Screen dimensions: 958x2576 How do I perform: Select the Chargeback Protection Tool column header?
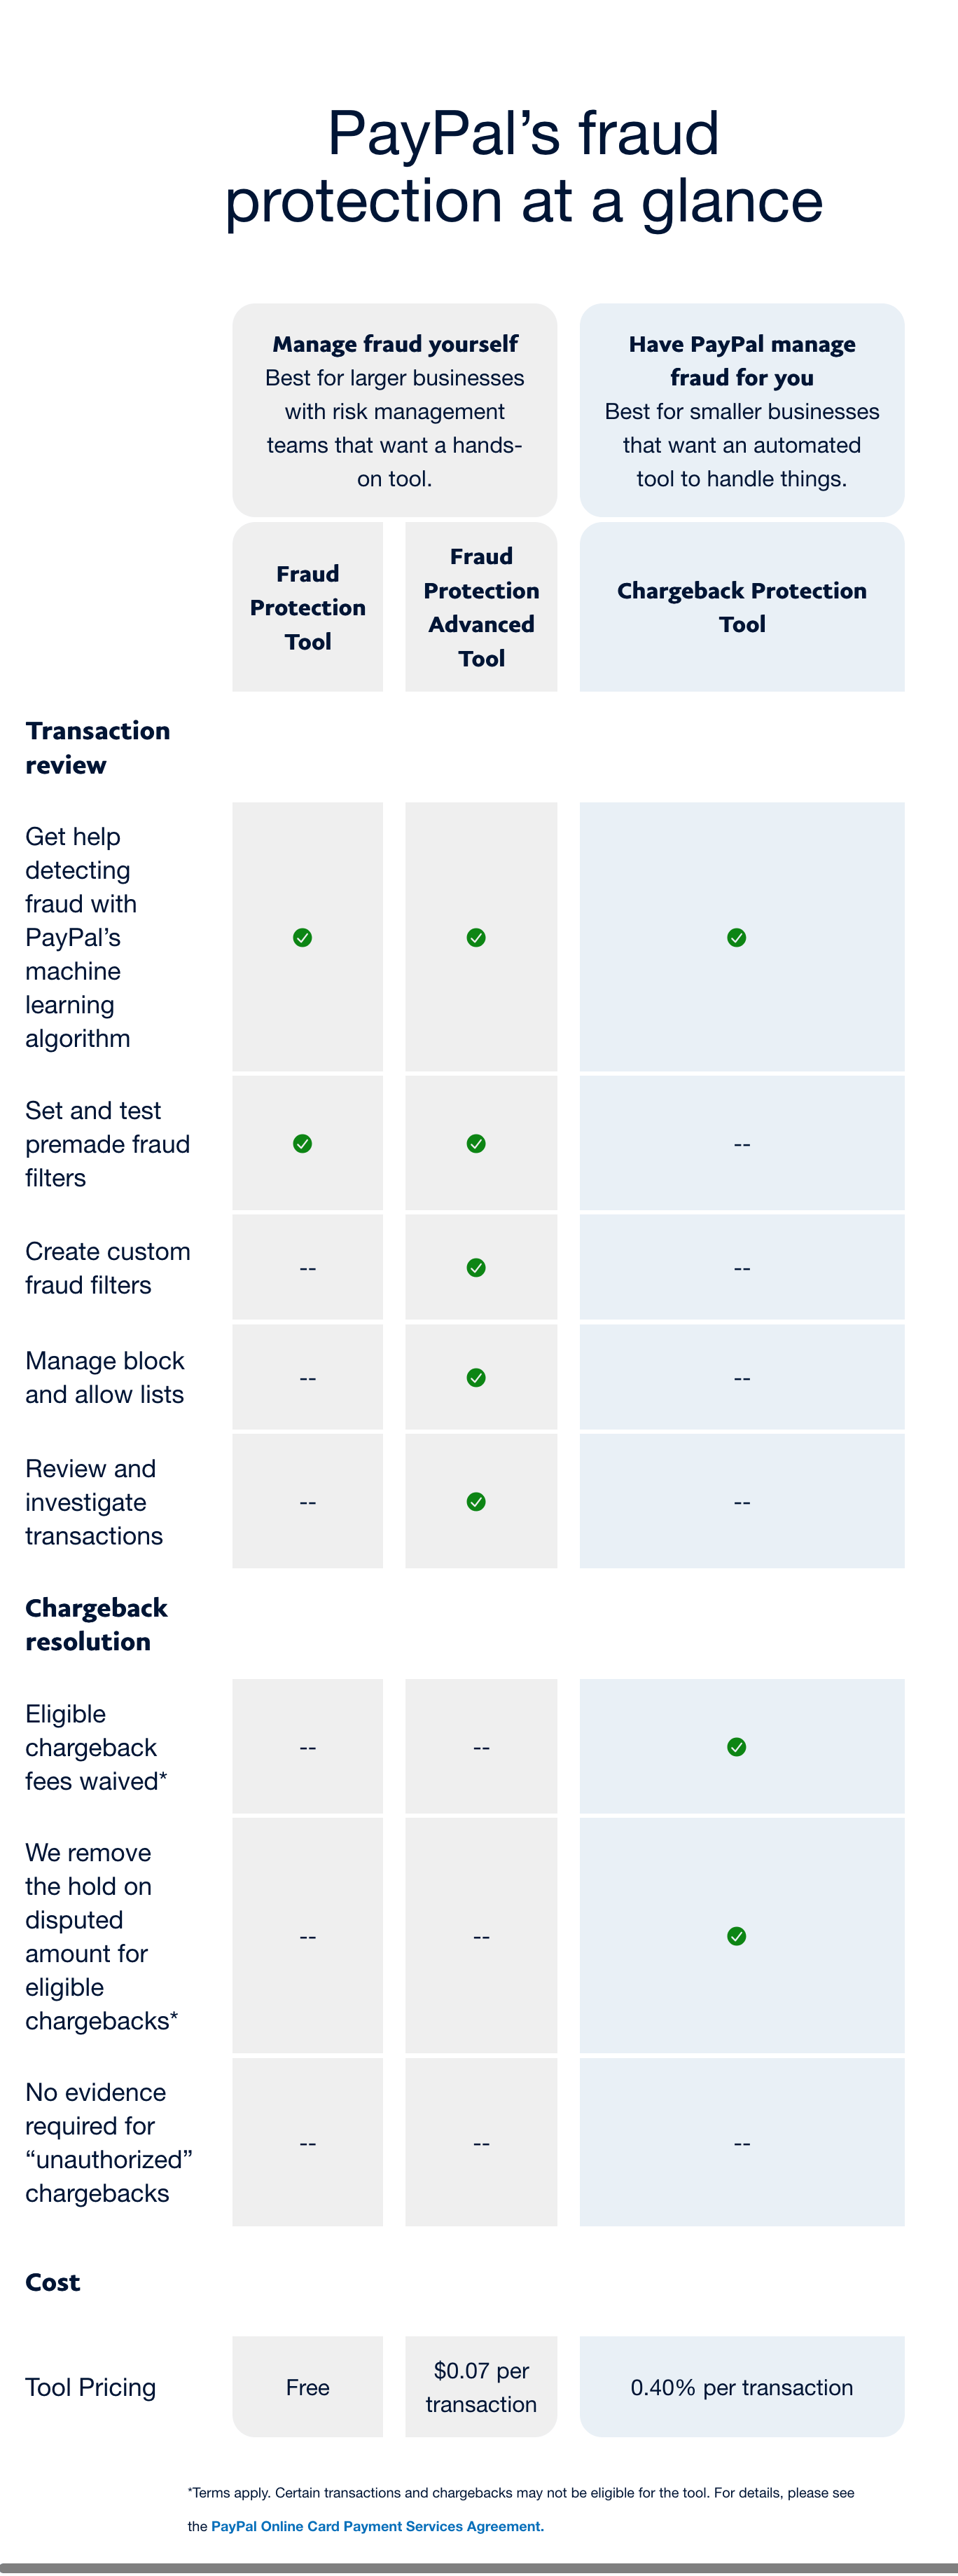pyautogui.click(x=741, y=607)
